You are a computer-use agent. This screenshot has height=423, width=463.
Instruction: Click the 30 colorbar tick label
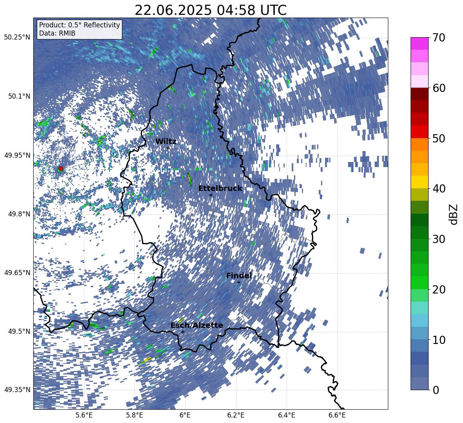pos(439,239)
